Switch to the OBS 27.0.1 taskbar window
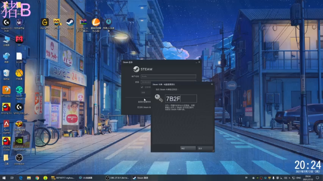The height and width of the screenshot is (181, 323). (117, 178)
